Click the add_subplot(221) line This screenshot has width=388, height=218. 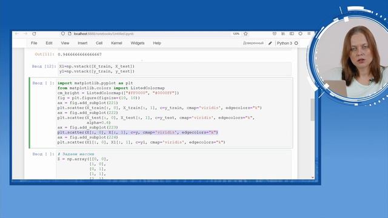point(87,103)
